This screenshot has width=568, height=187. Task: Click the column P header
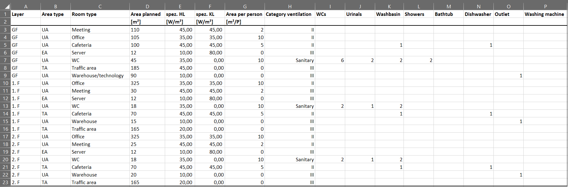545,6
